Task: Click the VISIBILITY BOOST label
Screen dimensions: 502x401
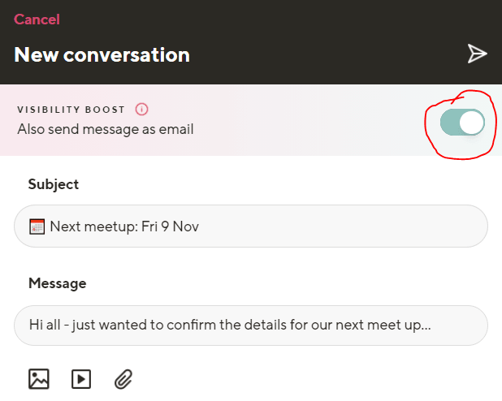Action: tap(71, 110)
